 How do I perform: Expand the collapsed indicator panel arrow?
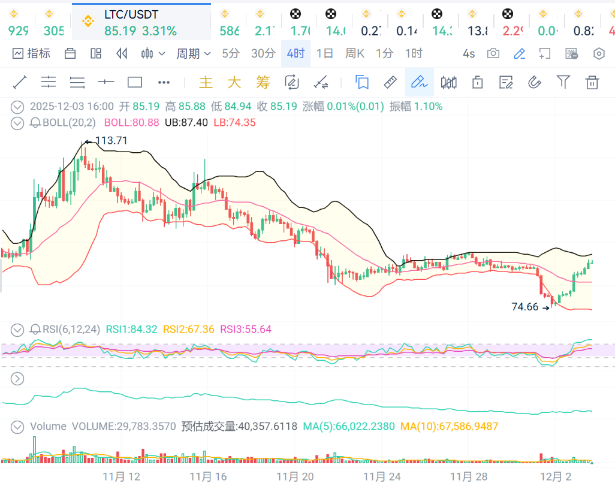point(18,378)
